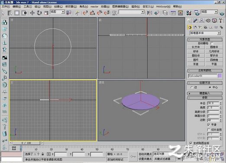This screenshot has width=226, height=163.
Task: Switch to the Display panel tab
Action: (214, 21)
